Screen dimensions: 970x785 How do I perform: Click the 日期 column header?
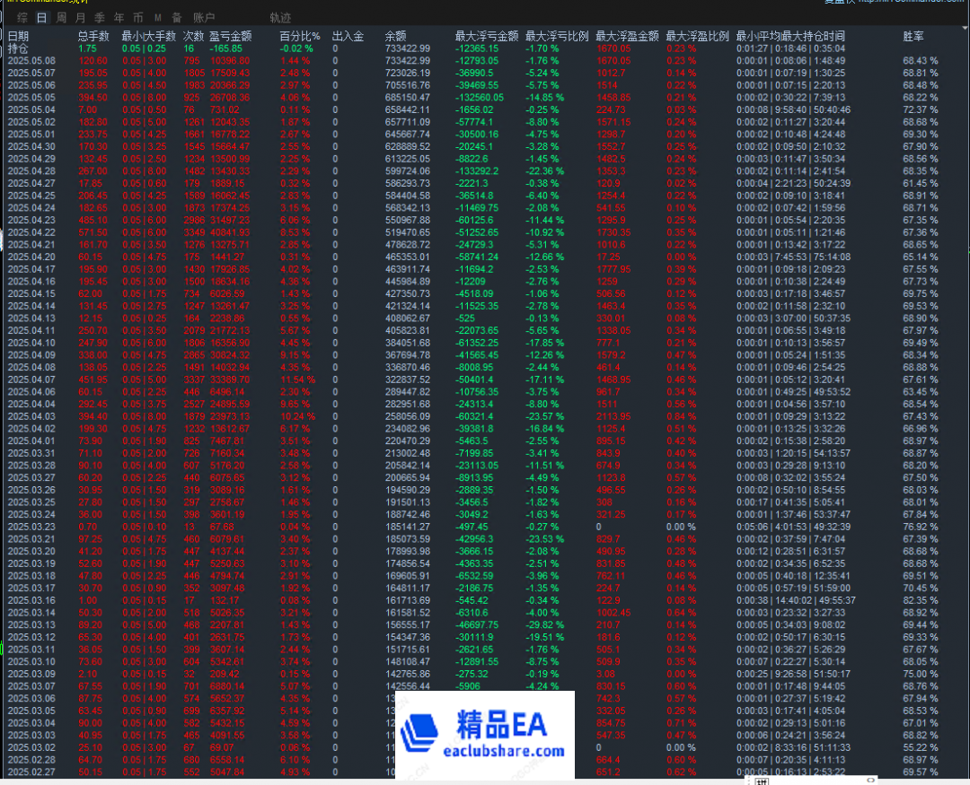tap(18, 36)
